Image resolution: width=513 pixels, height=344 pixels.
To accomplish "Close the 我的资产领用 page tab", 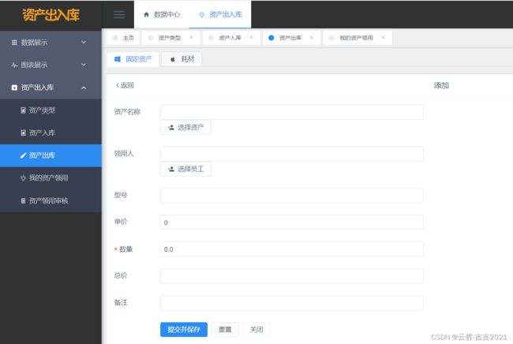I will coord(384,37).
